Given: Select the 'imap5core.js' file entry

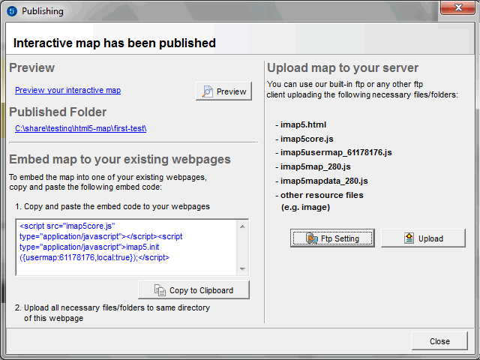Looking at the screenshot, I should click(304, 139).
